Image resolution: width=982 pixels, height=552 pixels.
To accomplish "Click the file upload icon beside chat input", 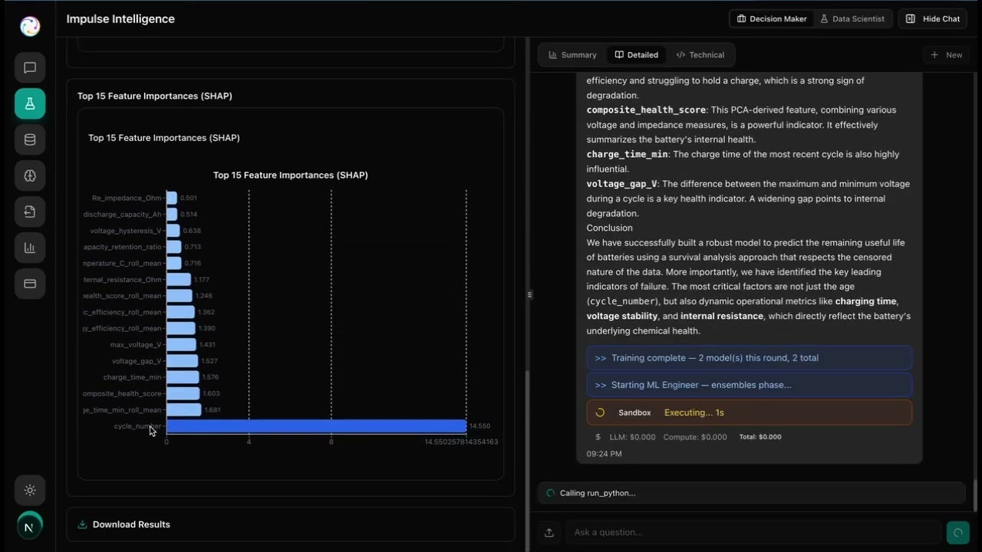I will (549, 532).
